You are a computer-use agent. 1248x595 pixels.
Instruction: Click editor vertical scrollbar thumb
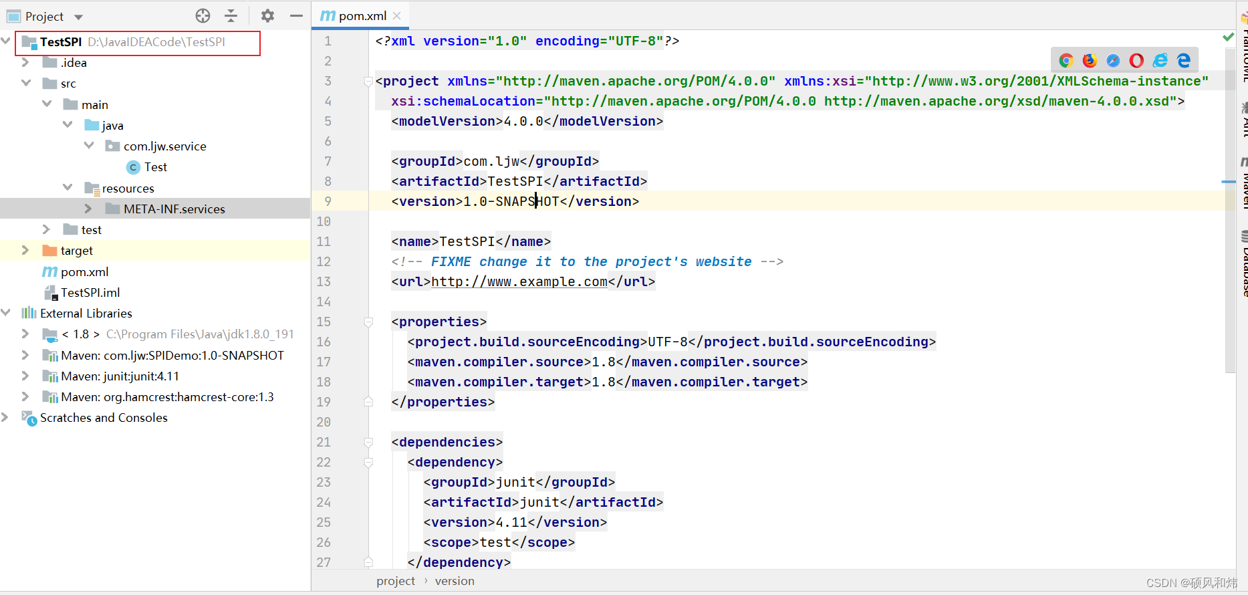(x=1230, y=211)
